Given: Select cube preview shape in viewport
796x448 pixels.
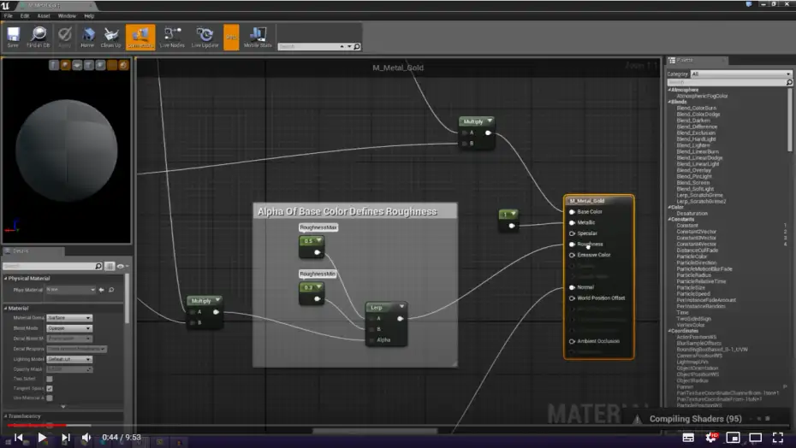Looking at the screenshot, I should tap(89, 65).
